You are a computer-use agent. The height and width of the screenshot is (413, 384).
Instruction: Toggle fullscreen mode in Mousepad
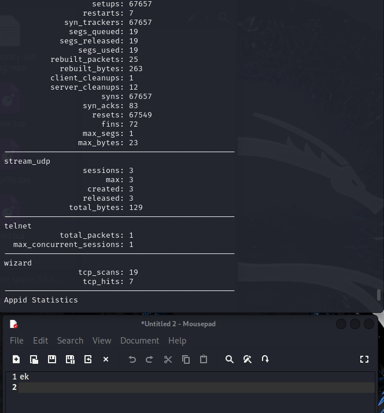tap(364, 359)
